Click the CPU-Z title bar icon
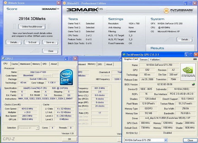This screenshot has width=198, height=143. [x=3, y=58]
